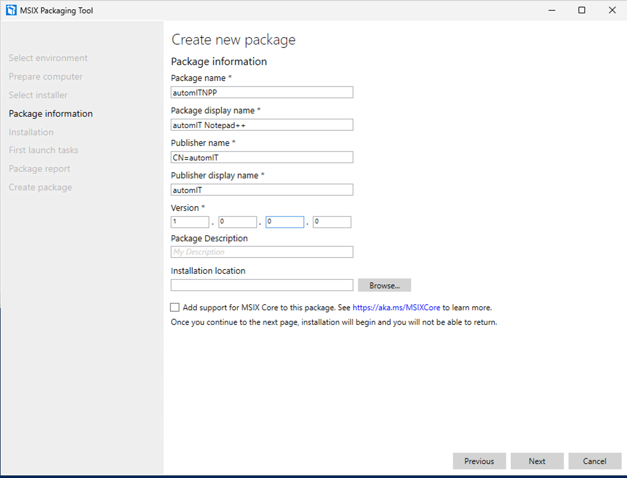Select the Installation step in sidebar
Image resolution: width=627 pixels, height=478 pixels.
[31, 132]
